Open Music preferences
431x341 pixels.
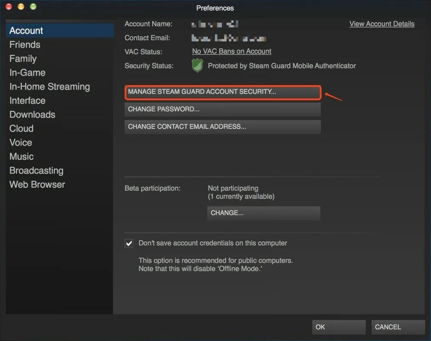(x=21, y=156)
